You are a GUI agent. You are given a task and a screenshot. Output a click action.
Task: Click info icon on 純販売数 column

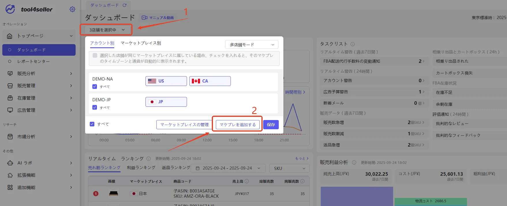click(x=302, y=181)
